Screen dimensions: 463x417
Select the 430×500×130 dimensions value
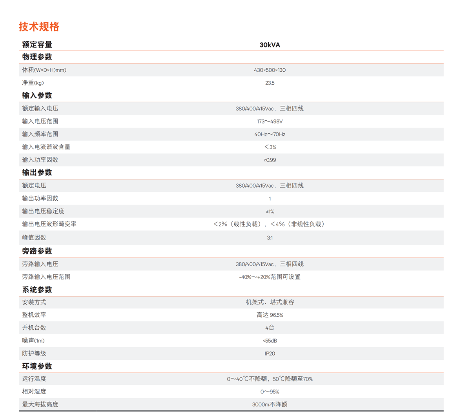click(270, 70)
